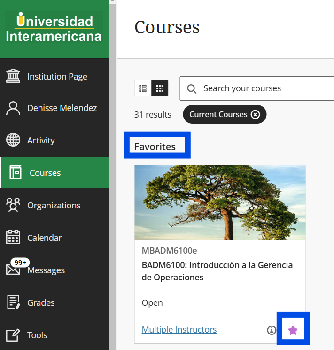334x350 pixels.
Task: Open the Messages menu item
Action: click(46, 270)
